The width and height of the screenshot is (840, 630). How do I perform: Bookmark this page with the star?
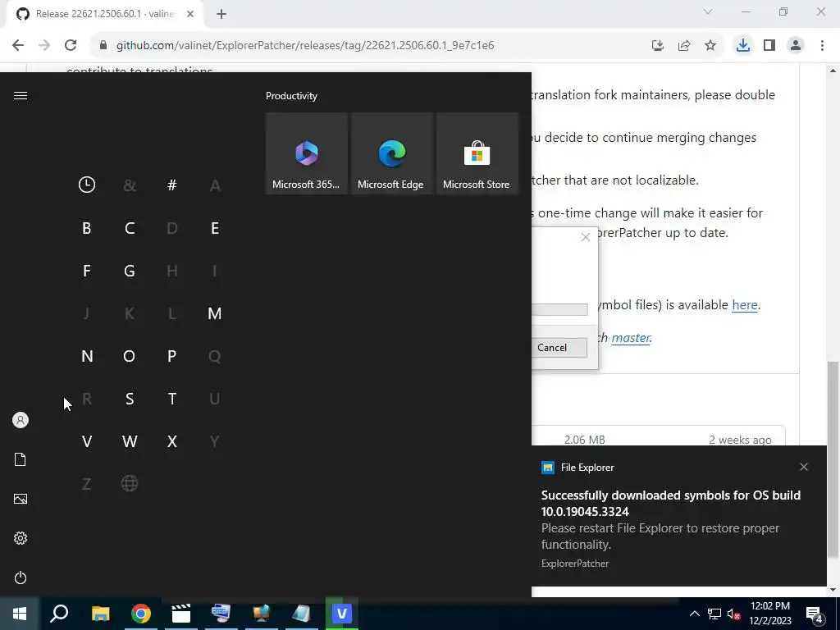710,46
